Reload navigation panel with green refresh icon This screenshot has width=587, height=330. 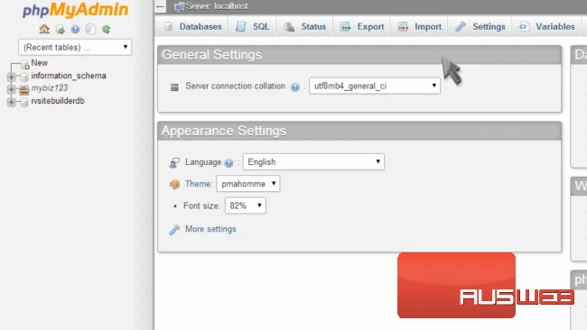tap(107, 29)
